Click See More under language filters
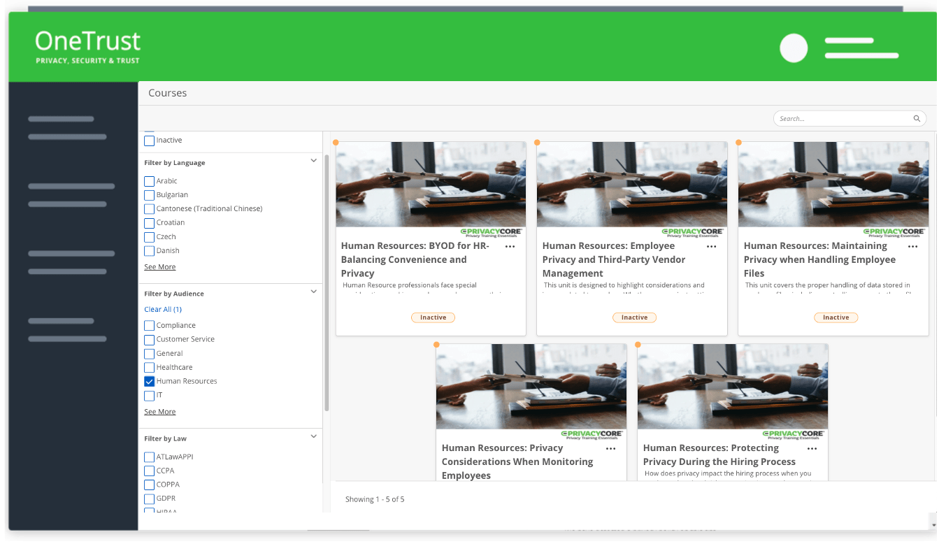 pyautogui.click(x=160, y=267)
